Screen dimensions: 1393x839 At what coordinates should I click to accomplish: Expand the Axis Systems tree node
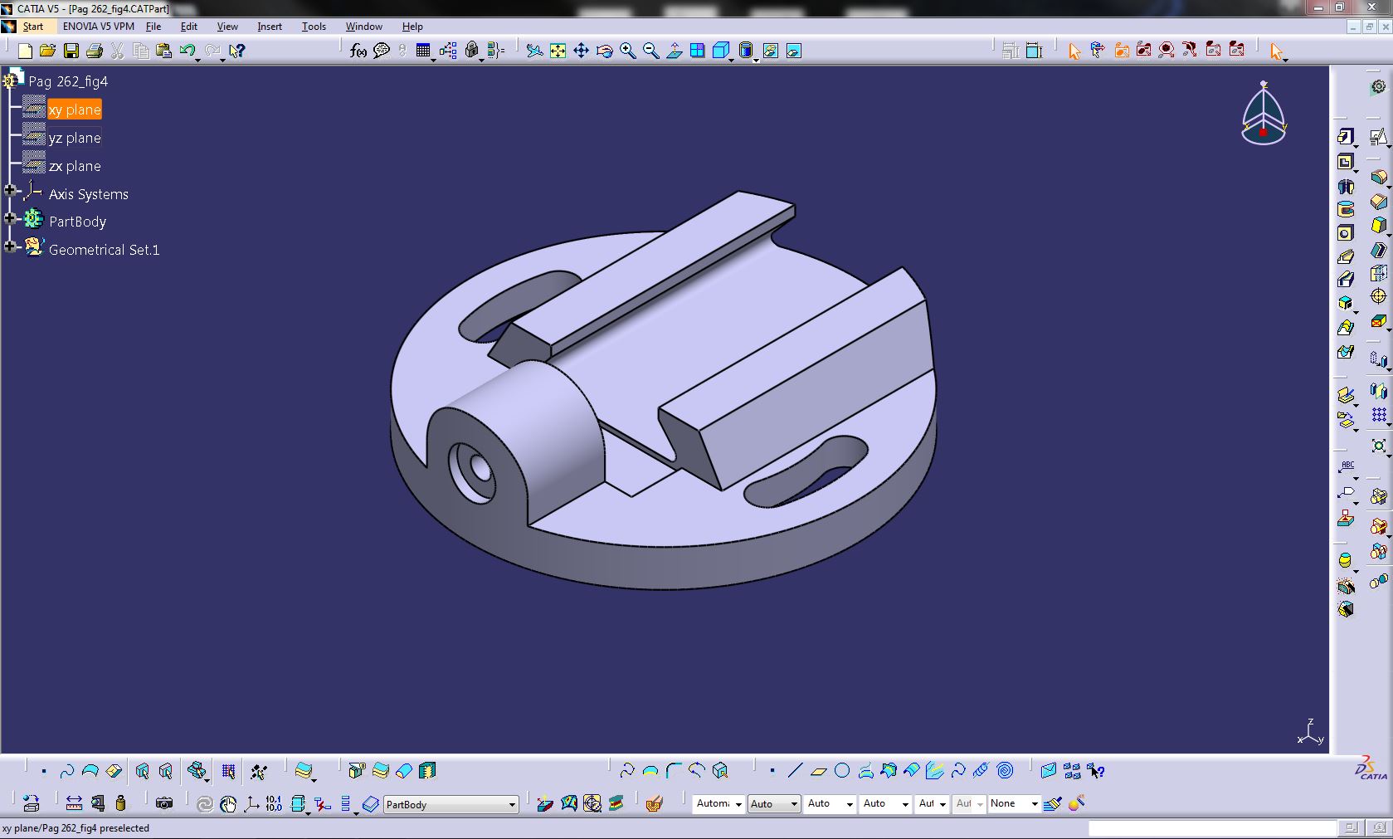coord(10,191)
